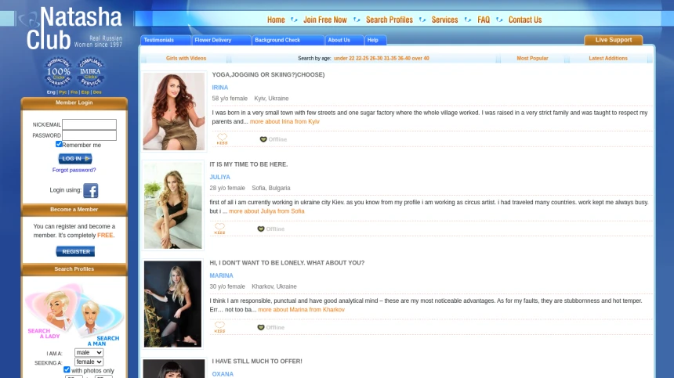
Task: Click the 100% satisfaction guarantee badge
Action: [59, 73]
